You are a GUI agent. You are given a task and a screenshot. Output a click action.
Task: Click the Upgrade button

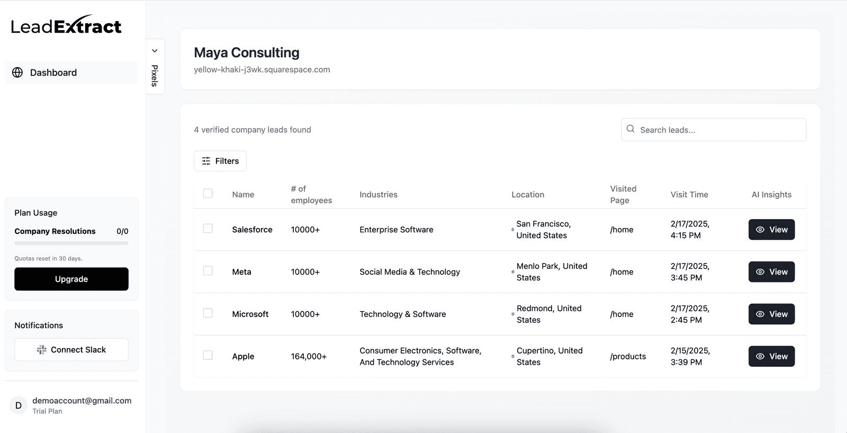(x=71, y=279)
